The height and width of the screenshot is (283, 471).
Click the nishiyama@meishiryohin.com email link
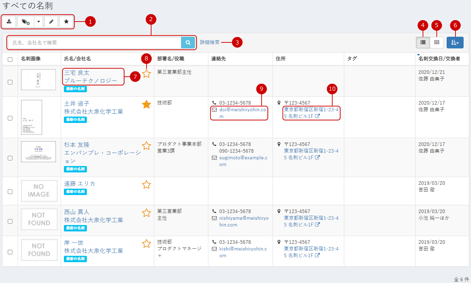coord(244,222)
